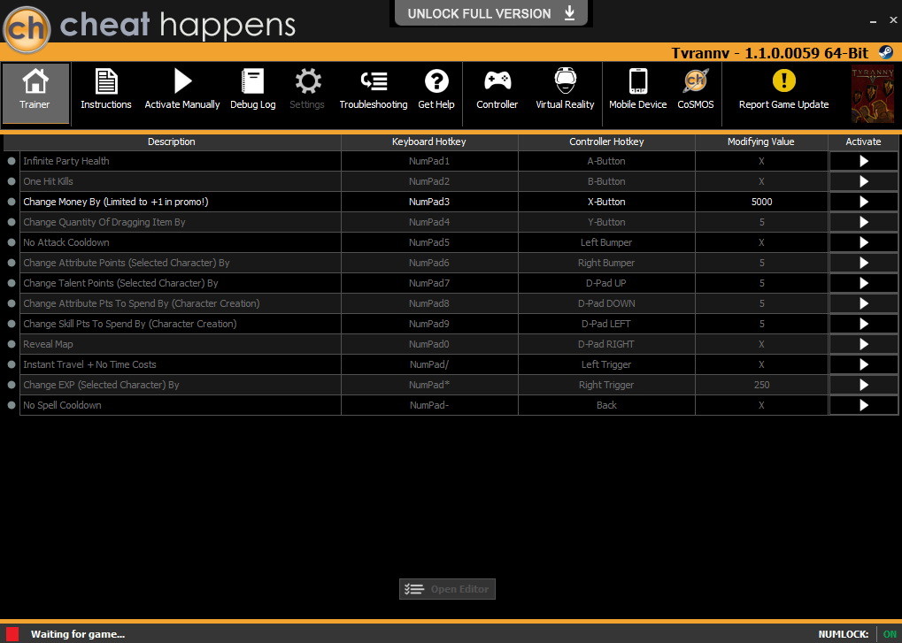Toggle status dot for Change EXP row

click(11, 385)
